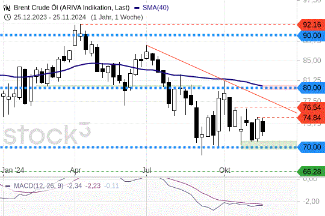Click the stock3 watermark logo
Viewport: 325px width, 216px height.
click(47, 133)
